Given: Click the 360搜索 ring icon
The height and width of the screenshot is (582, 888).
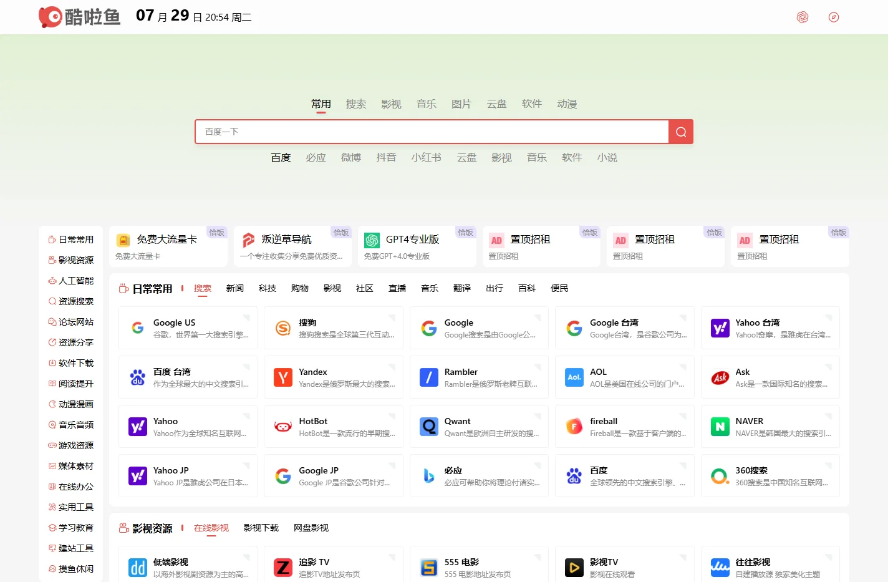Looking at the screenshot, I should point(720,476).
